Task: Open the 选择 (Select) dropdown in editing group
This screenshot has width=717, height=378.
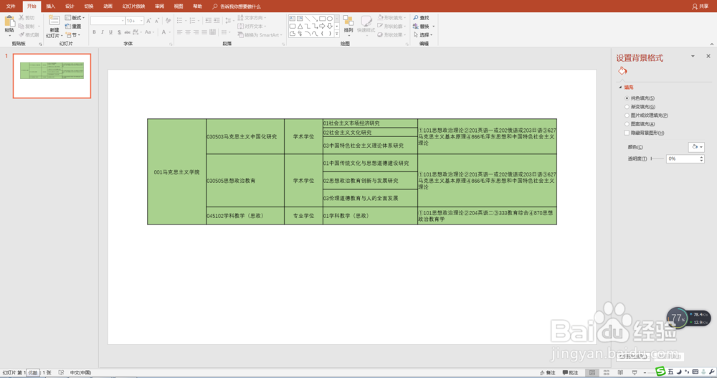Action: click(423, 35)
